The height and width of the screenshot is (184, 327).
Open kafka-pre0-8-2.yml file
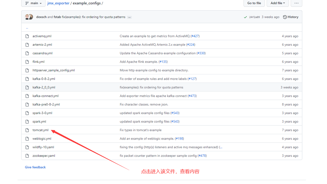point(46,104)
